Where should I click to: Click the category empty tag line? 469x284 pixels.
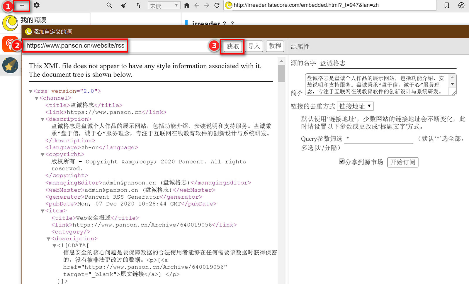click(71, 232)
